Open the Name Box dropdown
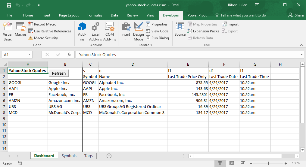This screenshot has width=306, height=167. click(29, 55)
